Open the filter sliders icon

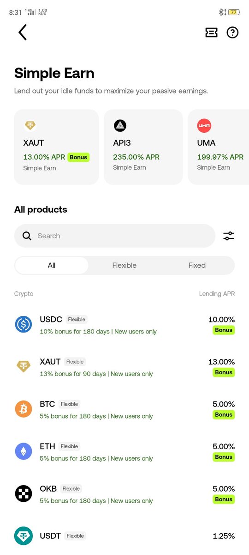(x=229, y=236)
